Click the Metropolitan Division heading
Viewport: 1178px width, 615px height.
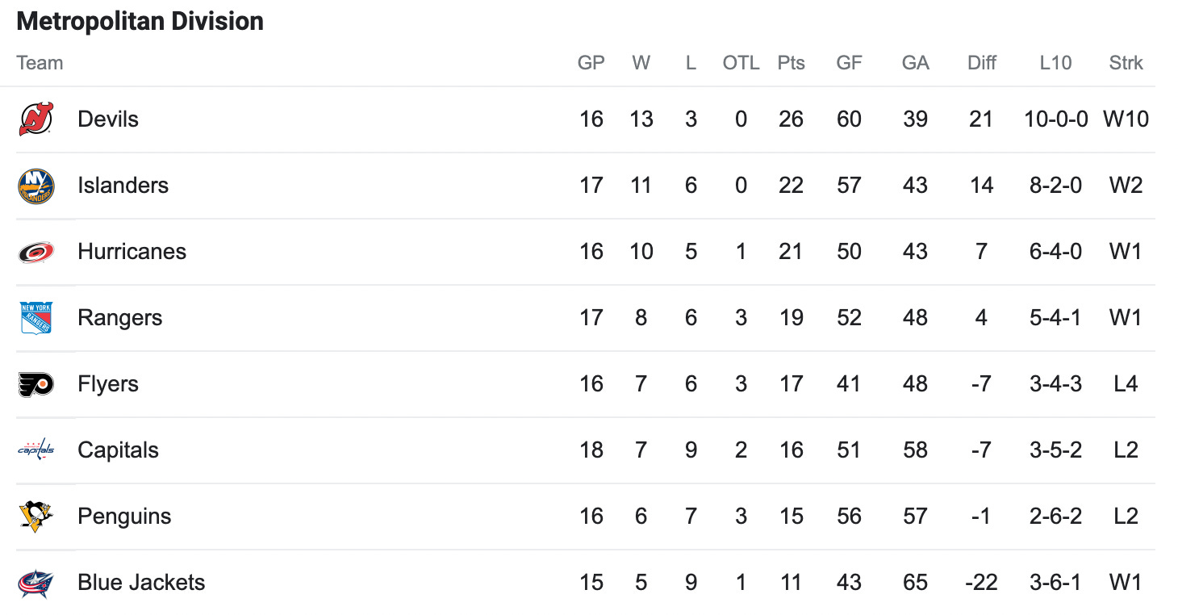[x=140, y=21]
